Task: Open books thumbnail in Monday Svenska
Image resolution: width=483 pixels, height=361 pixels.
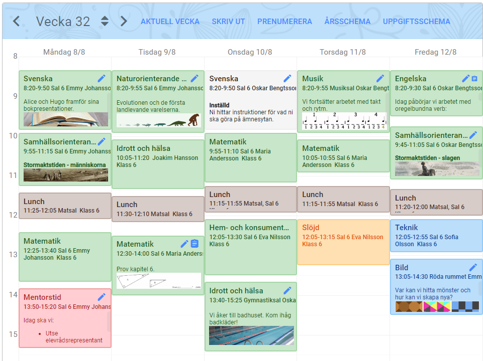Action: point(66,119)
